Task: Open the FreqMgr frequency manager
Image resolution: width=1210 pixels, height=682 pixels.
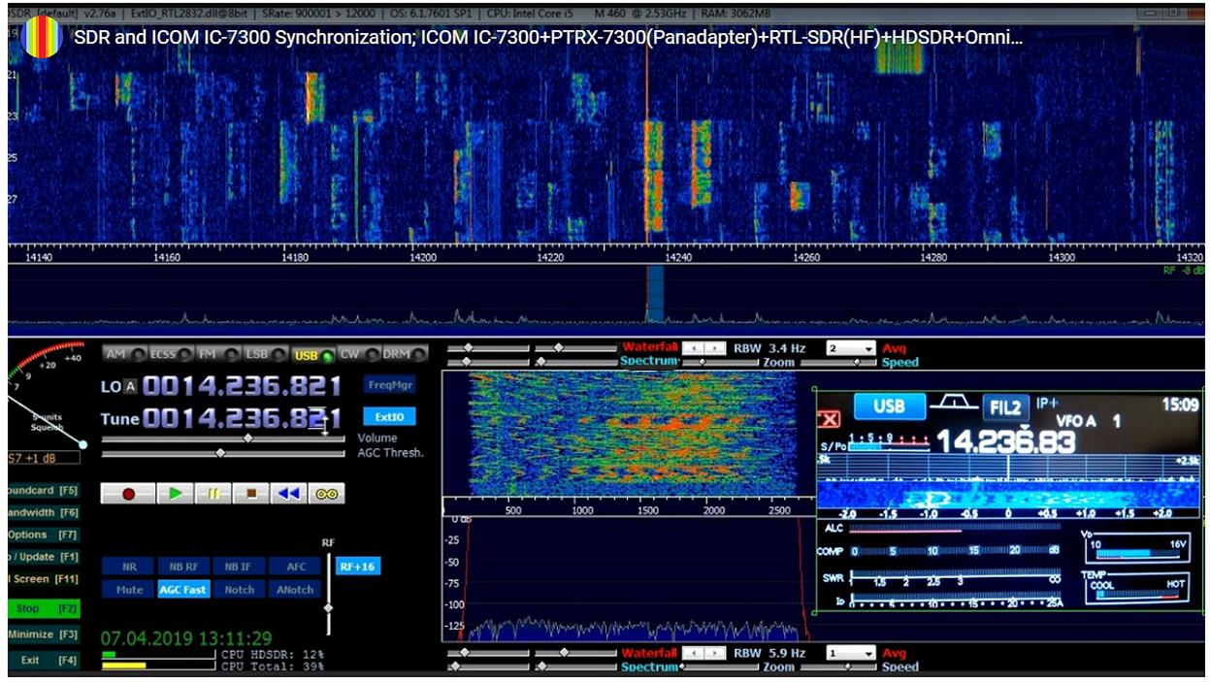Action: [x=390, y=384]
